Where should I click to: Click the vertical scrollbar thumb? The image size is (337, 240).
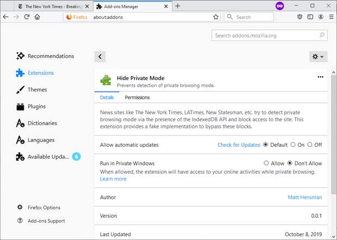pos(334,135)
